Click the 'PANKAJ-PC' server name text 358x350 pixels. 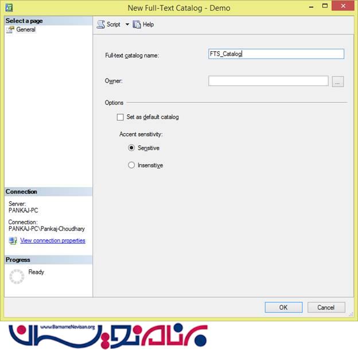[24, 210]
